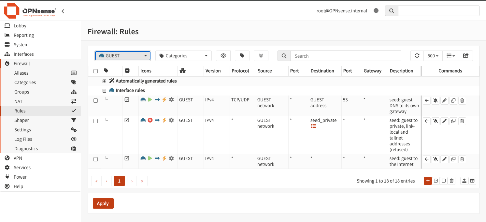This screenshot has height=222, width=486.
Task: Click the next page arrow
Action: [132, 181]
